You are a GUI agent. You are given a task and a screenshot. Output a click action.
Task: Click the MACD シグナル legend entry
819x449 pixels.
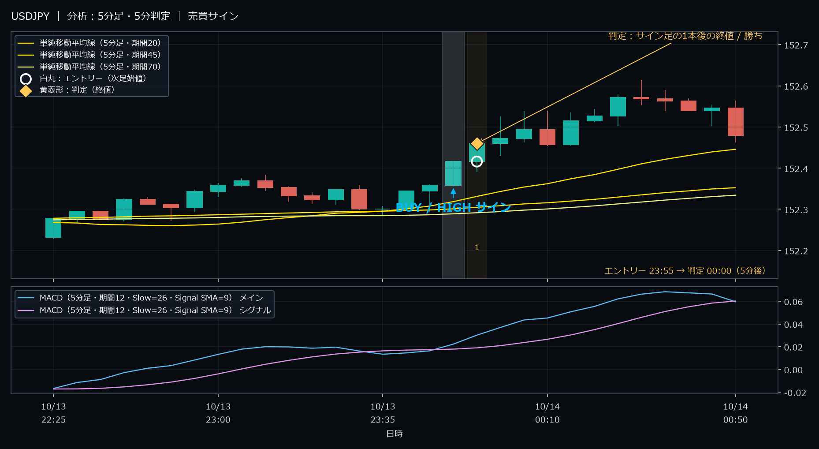click(144, 310)
